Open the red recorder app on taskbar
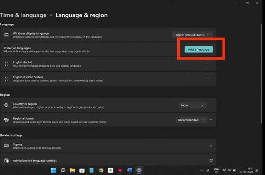Image resolution: width=265 pixels, height=175 pixels. click(x=120, y=170)
